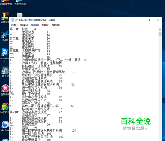Click the Notepad icon in the title bar
This screenshot has width=165, height=141.
pos(12,20)
